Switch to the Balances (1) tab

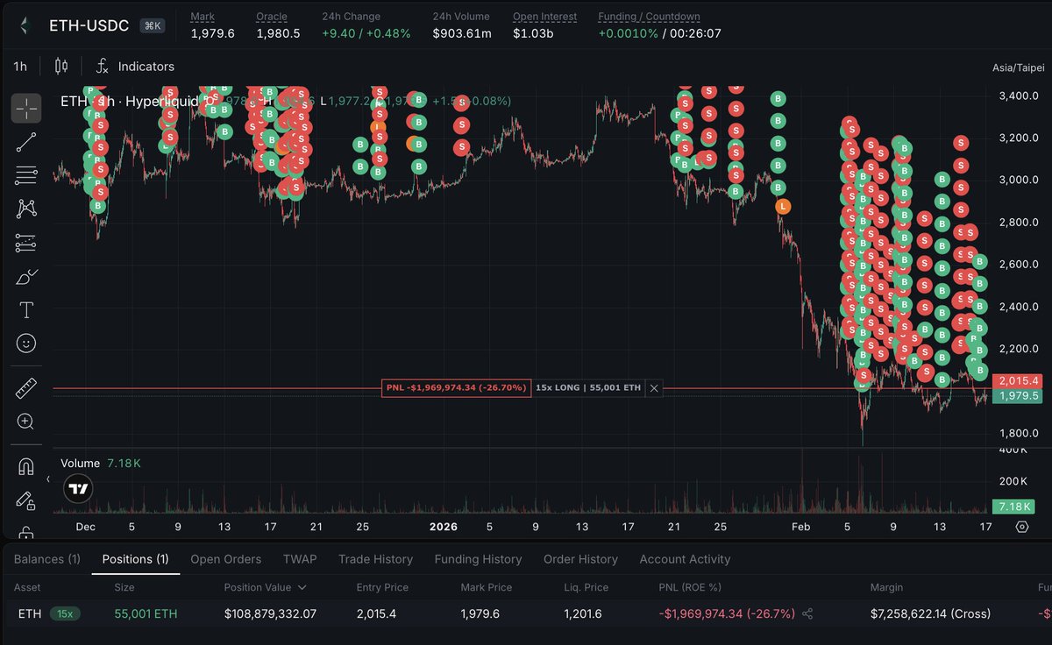[x=47, y=559]
